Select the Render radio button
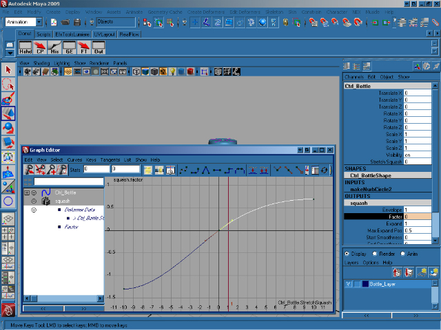Screen dimensions: 441x330 [x=373, y=253]
